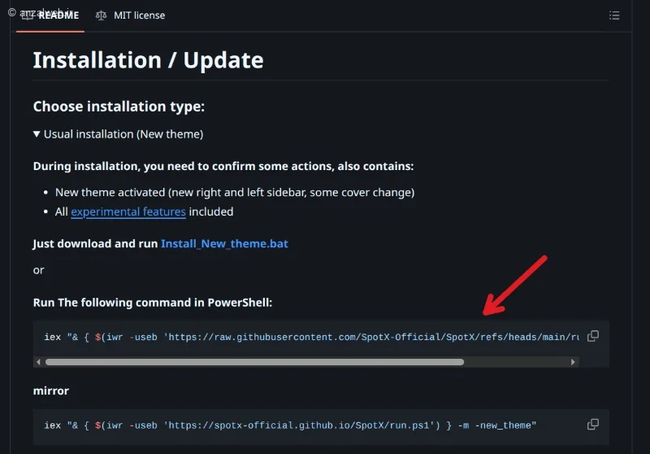Click inside the mirror command code block

tap(290, 426)
